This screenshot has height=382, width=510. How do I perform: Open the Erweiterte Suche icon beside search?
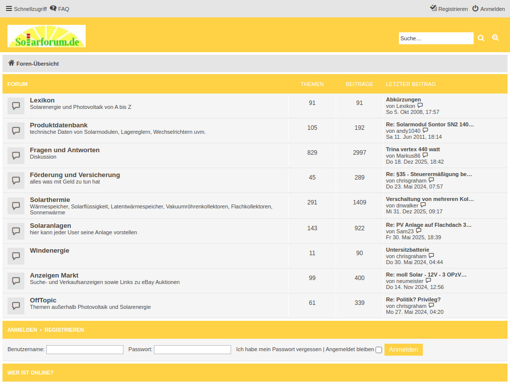495,38
